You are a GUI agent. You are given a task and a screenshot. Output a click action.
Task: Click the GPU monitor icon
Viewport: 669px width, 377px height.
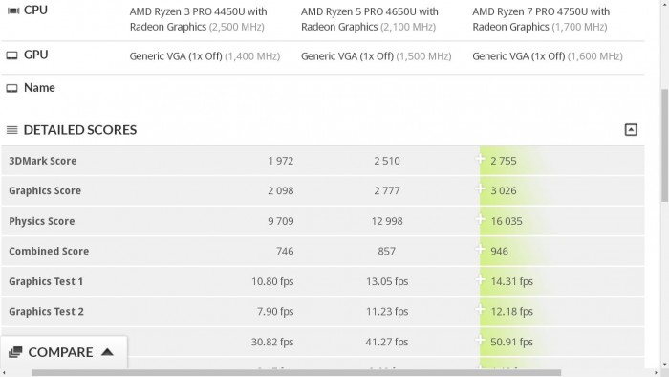pyautogui.click(x=11, y=55)
